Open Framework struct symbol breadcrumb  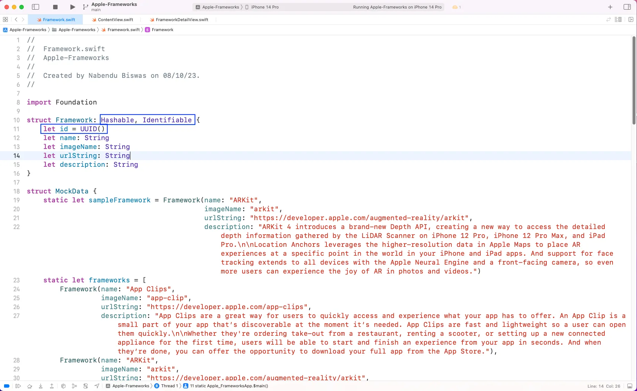click(159, 30)
